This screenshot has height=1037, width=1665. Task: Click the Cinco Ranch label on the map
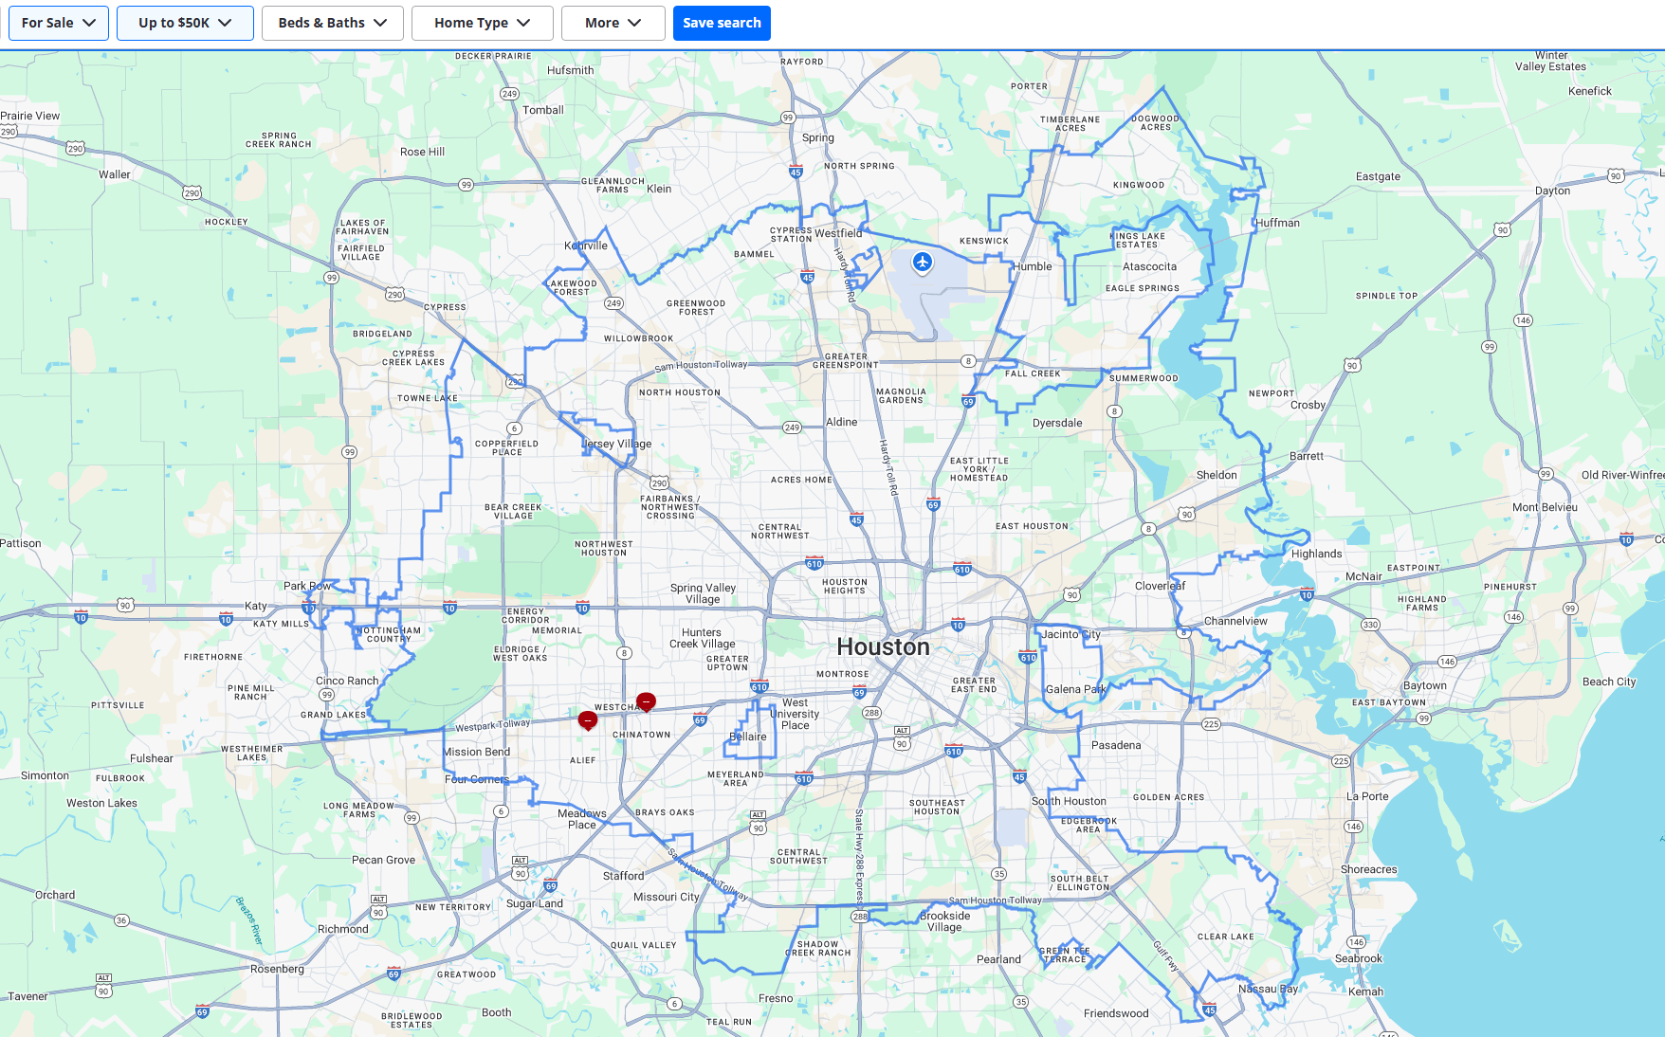[x=347, y=681]
